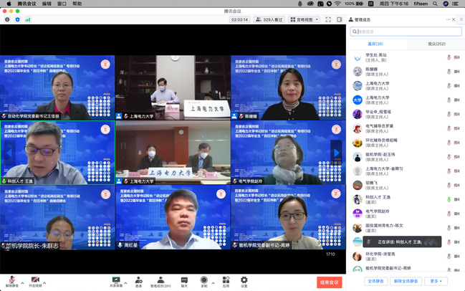Screen dimensions: 465x291
Task: Go to previous video page arrow
Action: tap(9, 153)
